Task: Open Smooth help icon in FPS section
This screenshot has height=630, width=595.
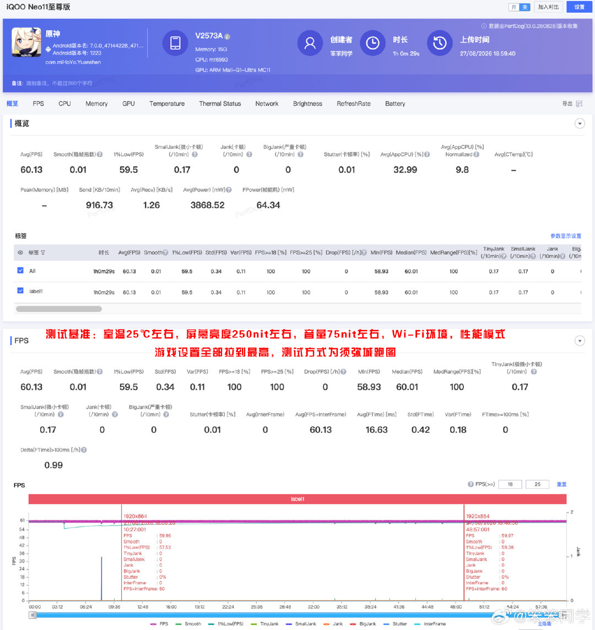Action: point(100,371)
